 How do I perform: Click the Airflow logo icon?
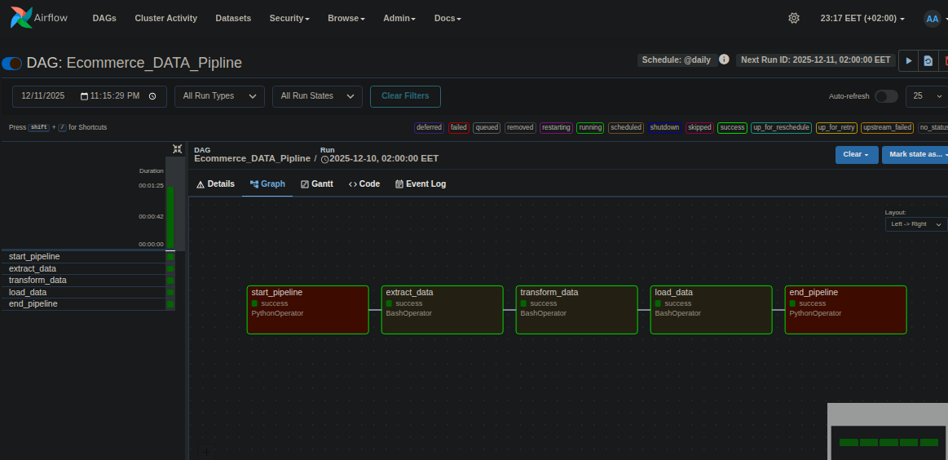[x=22, y=17]
